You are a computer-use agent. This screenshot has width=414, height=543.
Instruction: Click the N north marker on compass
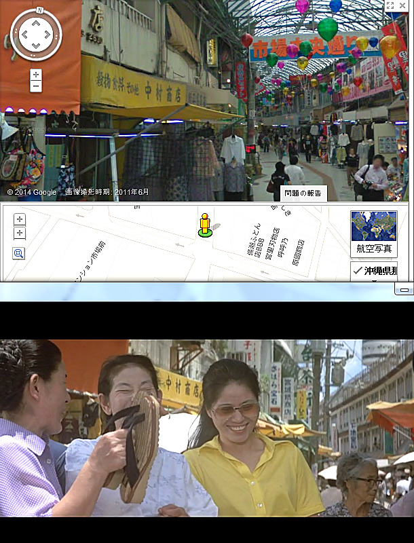[39, 10]
